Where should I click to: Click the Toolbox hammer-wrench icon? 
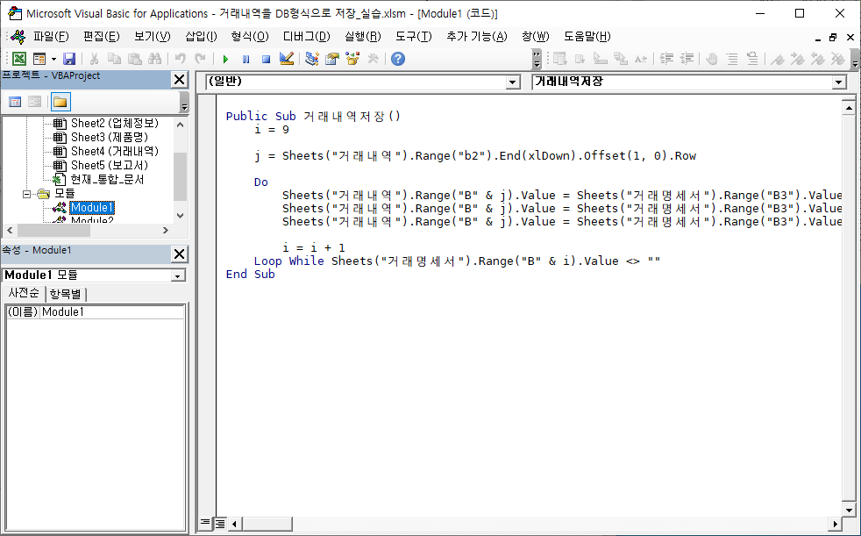click(x=373, y=59)
